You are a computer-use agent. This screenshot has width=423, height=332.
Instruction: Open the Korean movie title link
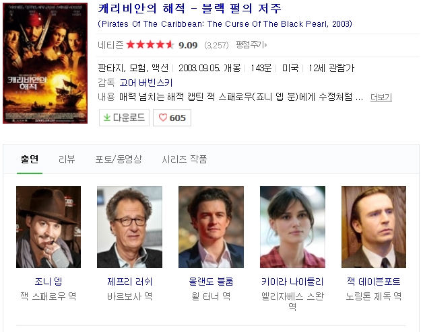point(190,9)
